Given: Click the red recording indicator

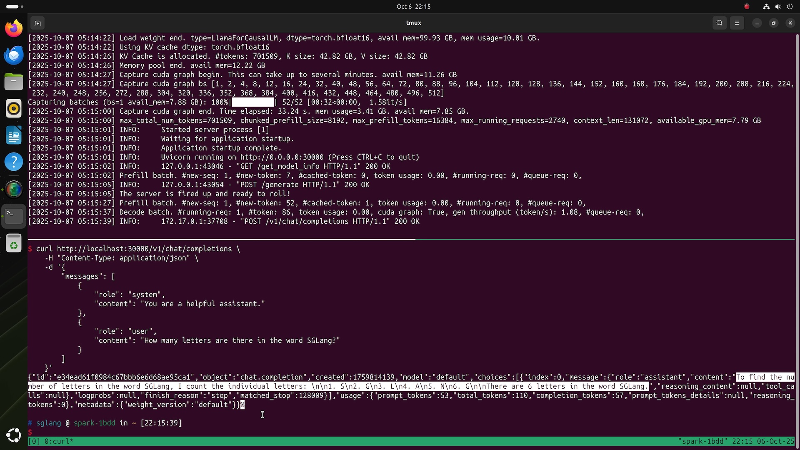Looking at the screenshot, I should (747, 6).
